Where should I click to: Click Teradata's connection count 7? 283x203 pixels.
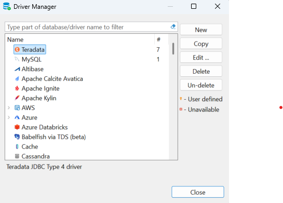coord(158,49)
